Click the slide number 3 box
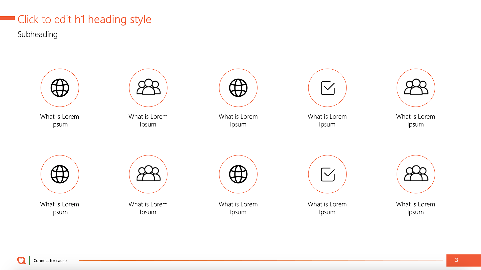Viewport: 481px width, 270px height. pyautogui.click(x=463, y=260)
